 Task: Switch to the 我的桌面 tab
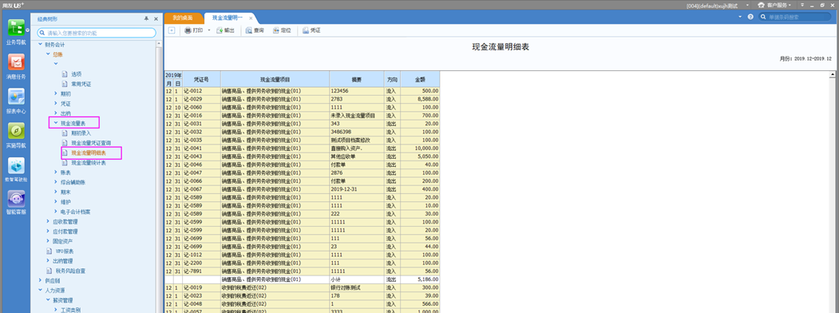point(183,18)
